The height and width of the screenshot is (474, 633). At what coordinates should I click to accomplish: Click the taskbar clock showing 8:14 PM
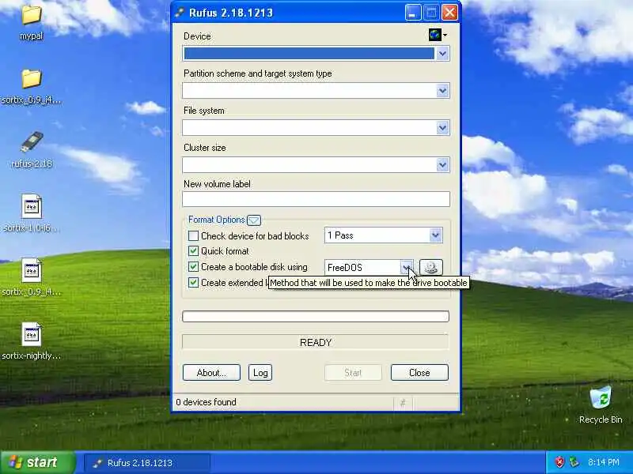[x=604, y=462]
